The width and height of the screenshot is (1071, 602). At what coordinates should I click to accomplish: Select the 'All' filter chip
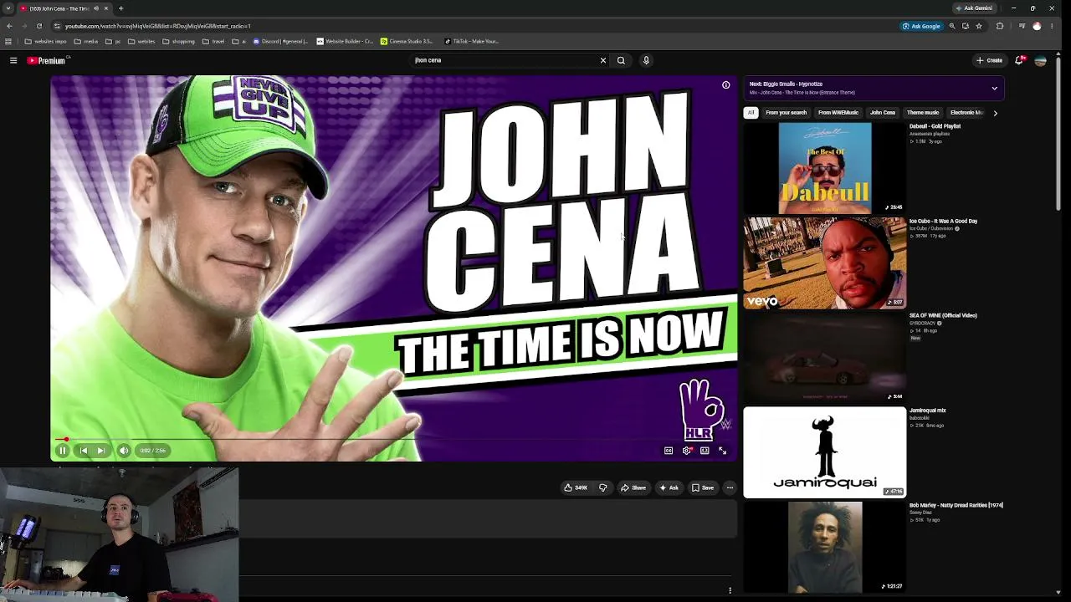(x=751, y=113)
